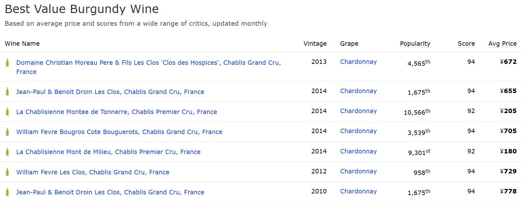Open La Chablisienne Montee de Tonnerre wine link
This screenshot has width=522, height=202.
[x=116, y=112]
